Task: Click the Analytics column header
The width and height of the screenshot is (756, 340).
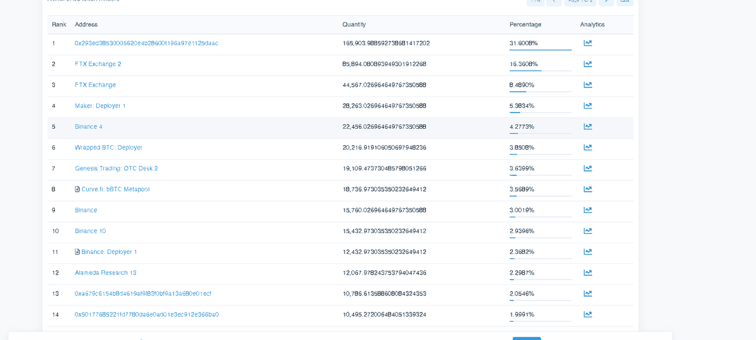Action: (592, 25)
